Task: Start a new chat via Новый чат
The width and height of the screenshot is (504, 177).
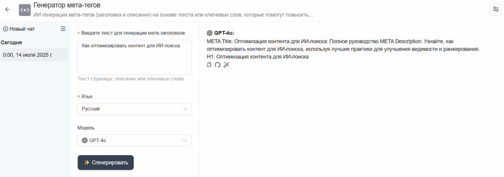Action: pos(22,29)
